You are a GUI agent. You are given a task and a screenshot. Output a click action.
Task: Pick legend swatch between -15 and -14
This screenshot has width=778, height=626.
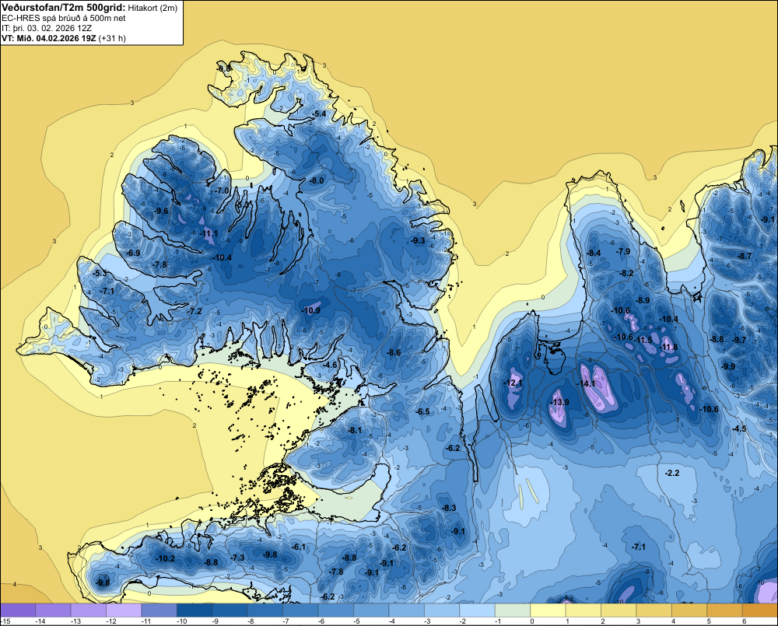click(19, 610)
